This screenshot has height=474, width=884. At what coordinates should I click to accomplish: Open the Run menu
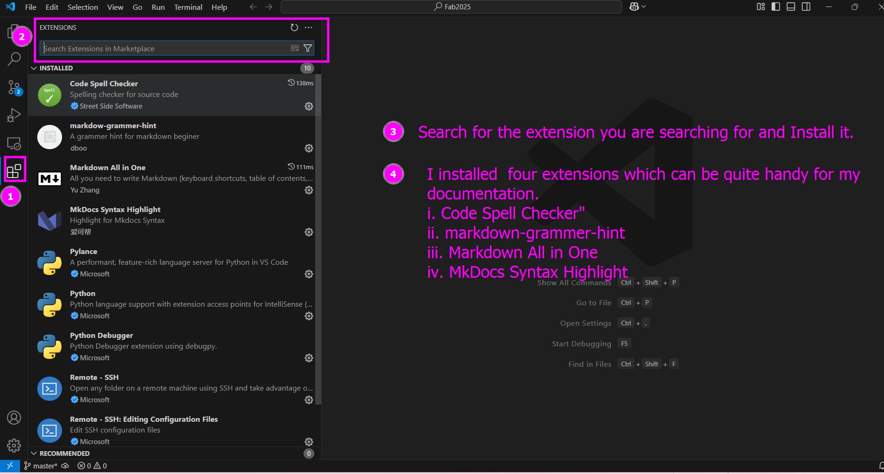tap(158, 7)
